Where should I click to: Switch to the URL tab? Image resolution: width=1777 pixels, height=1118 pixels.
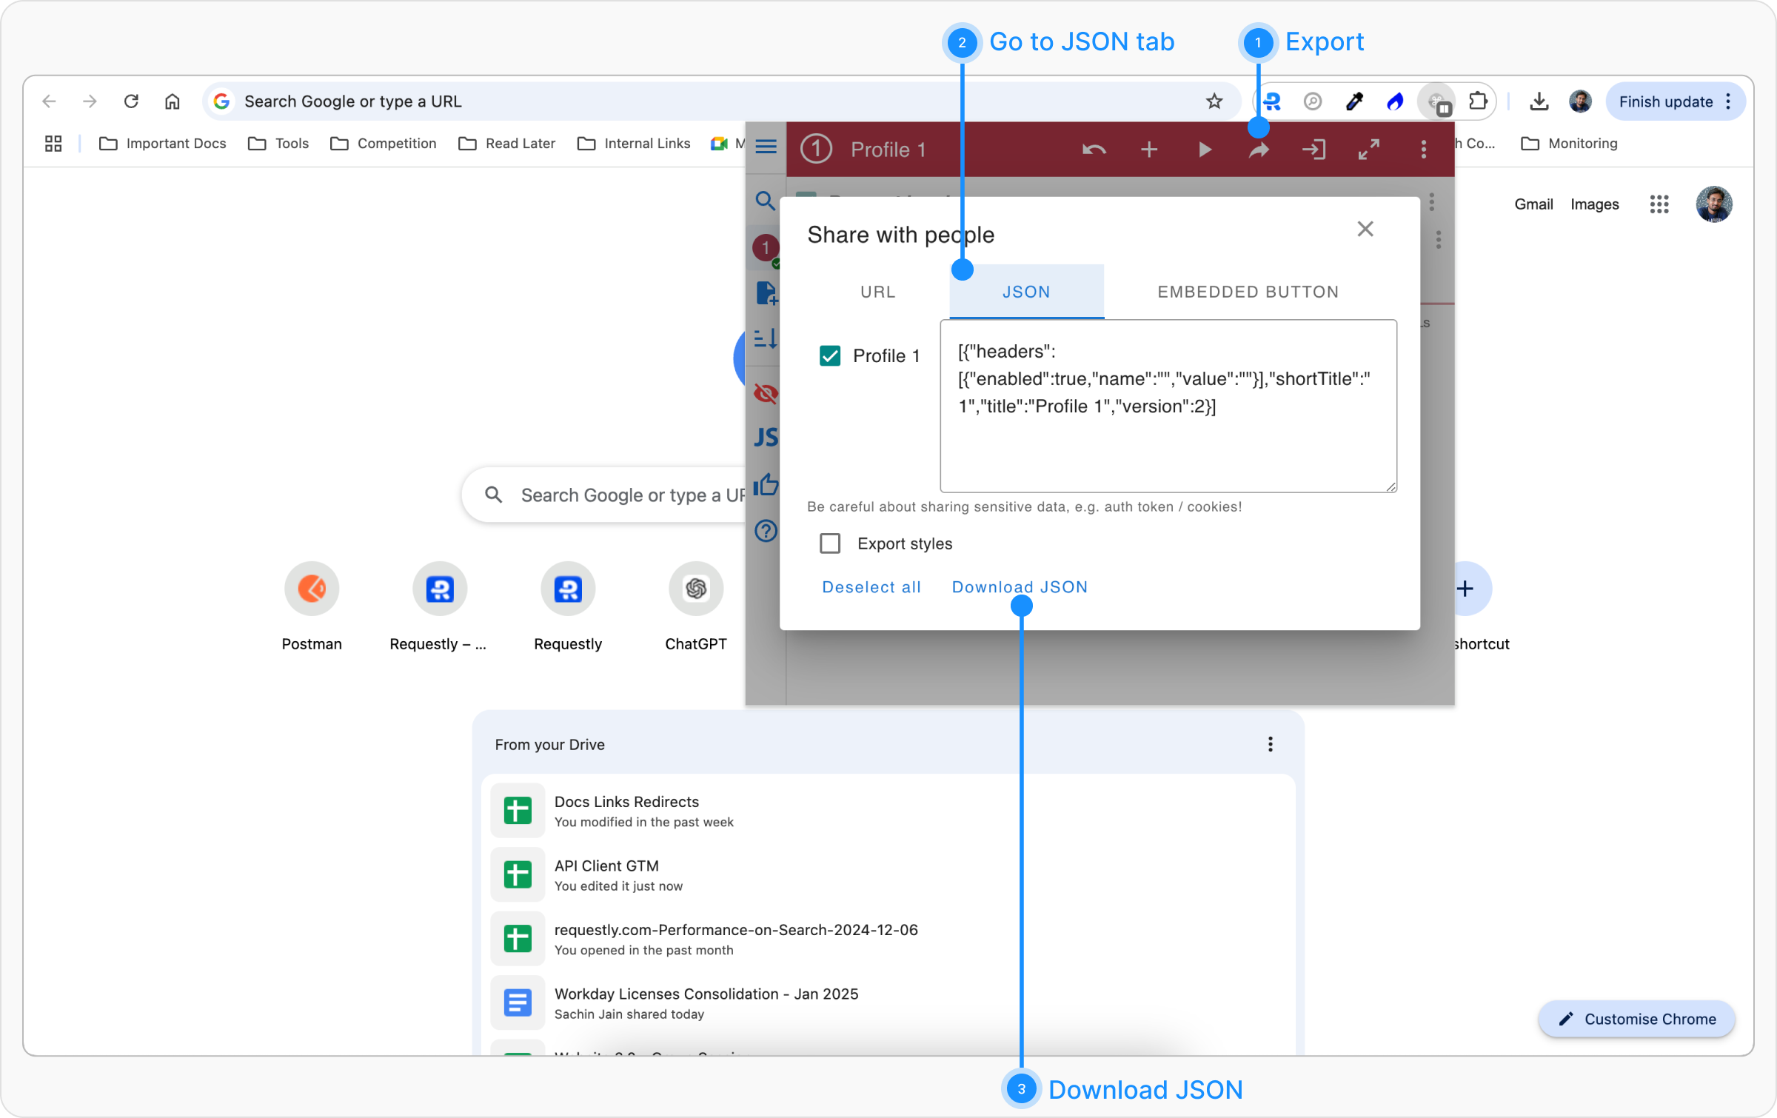click(877, 292)
